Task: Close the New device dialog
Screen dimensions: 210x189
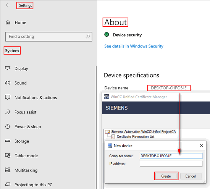Action: tap(201, 145)
